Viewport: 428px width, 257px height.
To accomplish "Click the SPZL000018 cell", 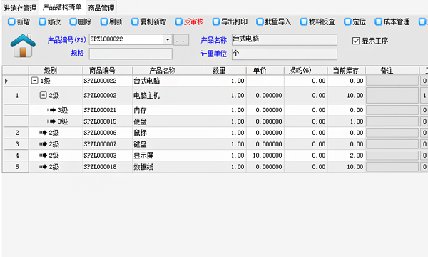I will point(108,167).
